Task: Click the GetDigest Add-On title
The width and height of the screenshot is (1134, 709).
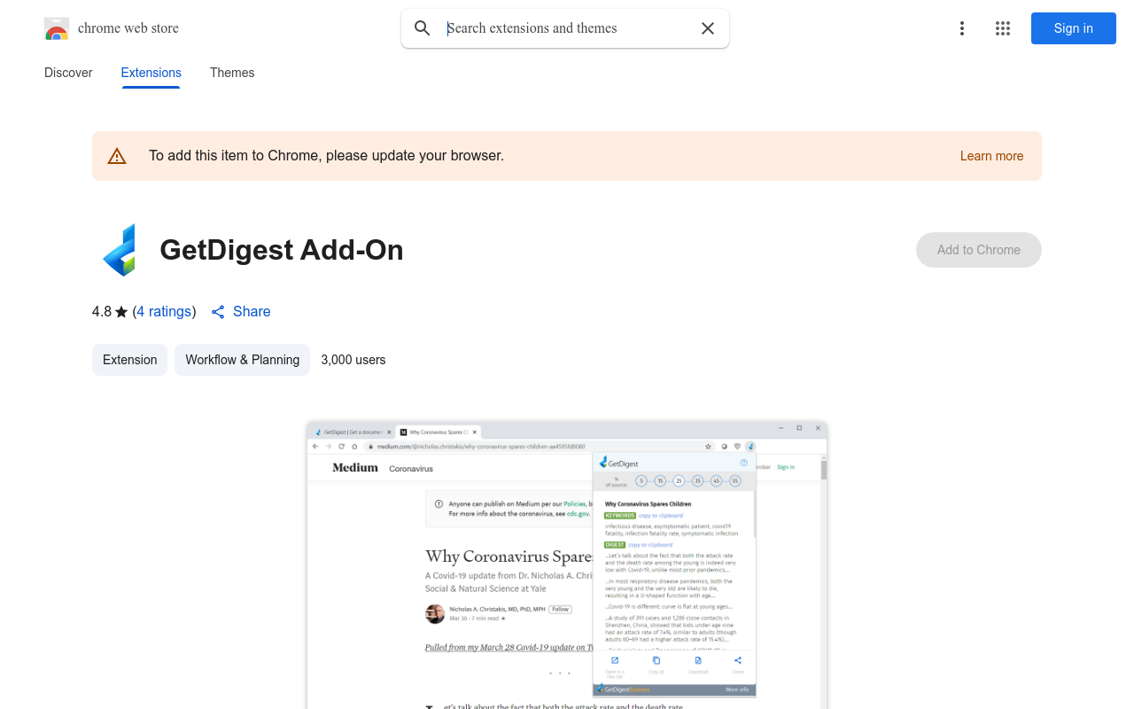Action: coord(282,250)
